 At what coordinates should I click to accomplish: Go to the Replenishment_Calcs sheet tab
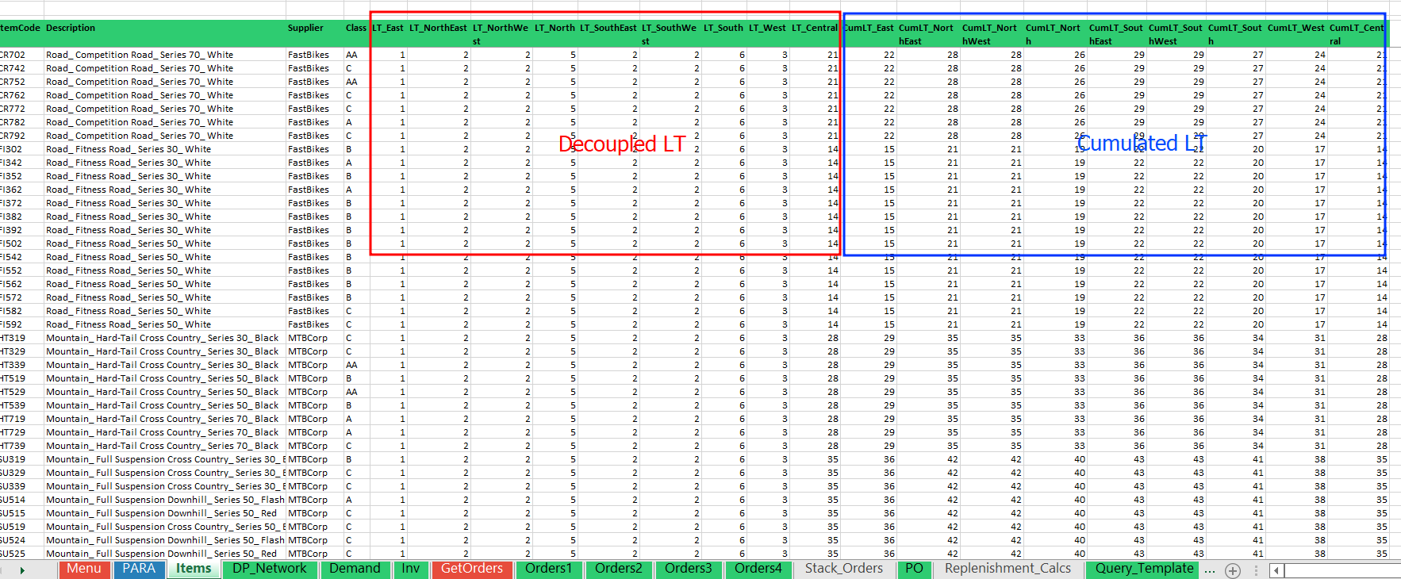[x=1008, y=569]
